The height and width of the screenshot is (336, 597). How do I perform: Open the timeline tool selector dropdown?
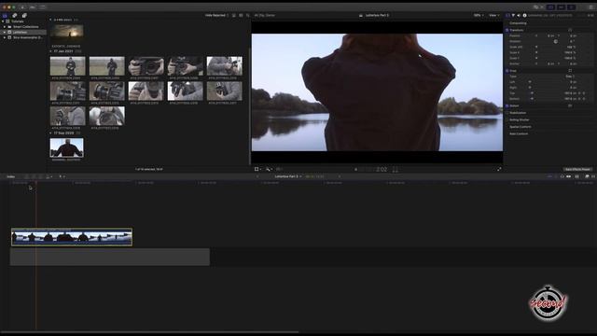62,176
